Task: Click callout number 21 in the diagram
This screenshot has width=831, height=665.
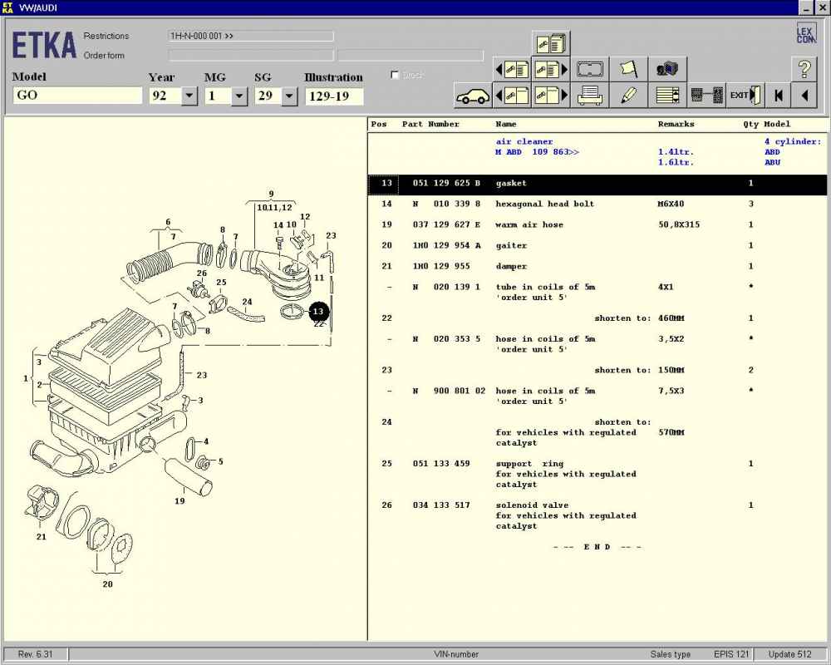Action: (x=42, y=537)
